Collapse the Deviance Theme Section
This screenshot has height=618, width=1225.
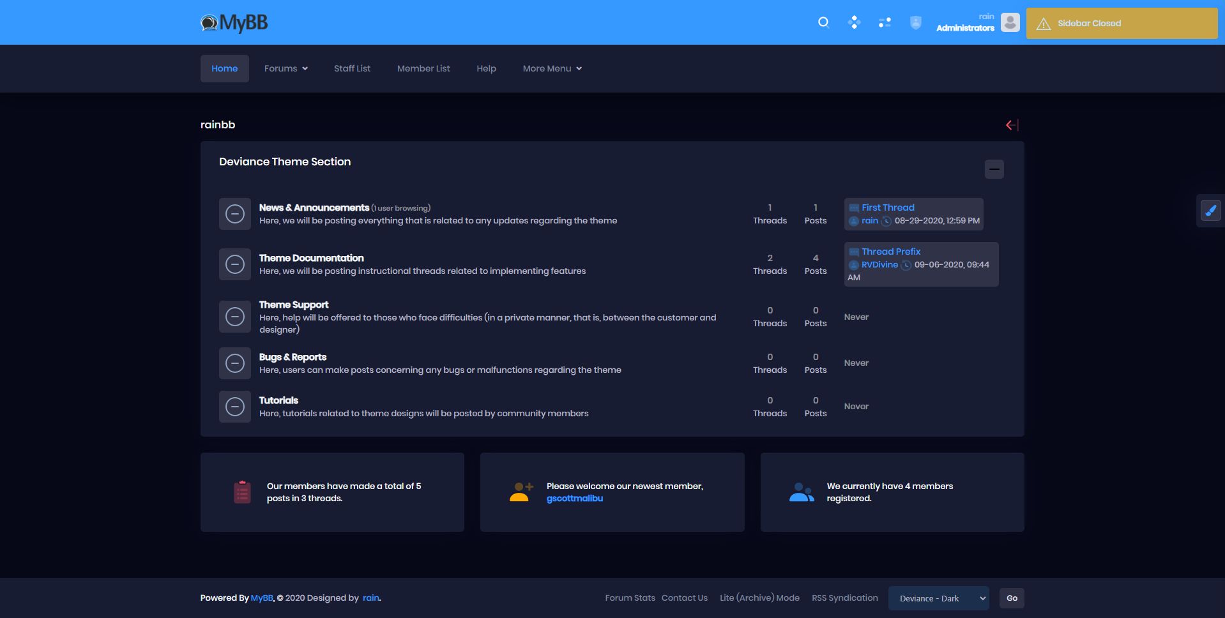click(x=994, y=169)
